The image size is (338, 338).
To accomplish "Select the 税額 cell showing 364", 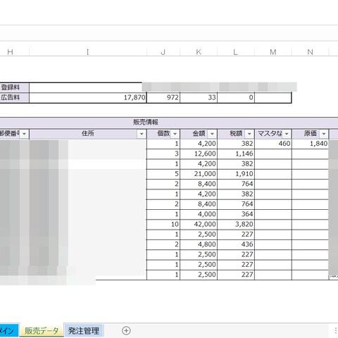I will 236,214.
